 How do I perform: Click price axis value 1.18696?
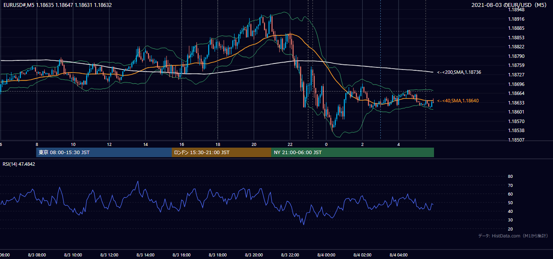[x=516, y=84]
